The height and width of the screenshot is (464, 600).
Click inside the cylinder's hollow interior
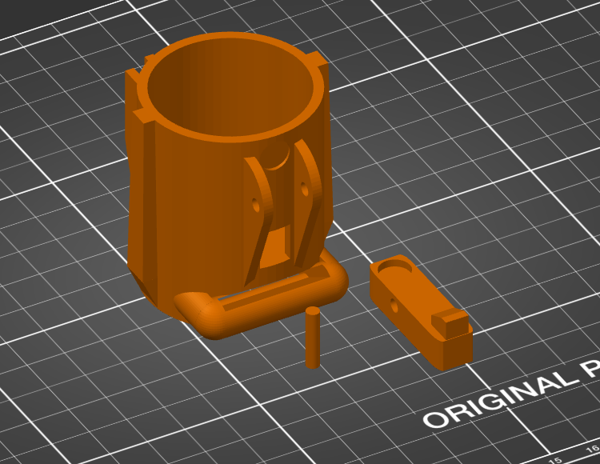click(230, 88)
